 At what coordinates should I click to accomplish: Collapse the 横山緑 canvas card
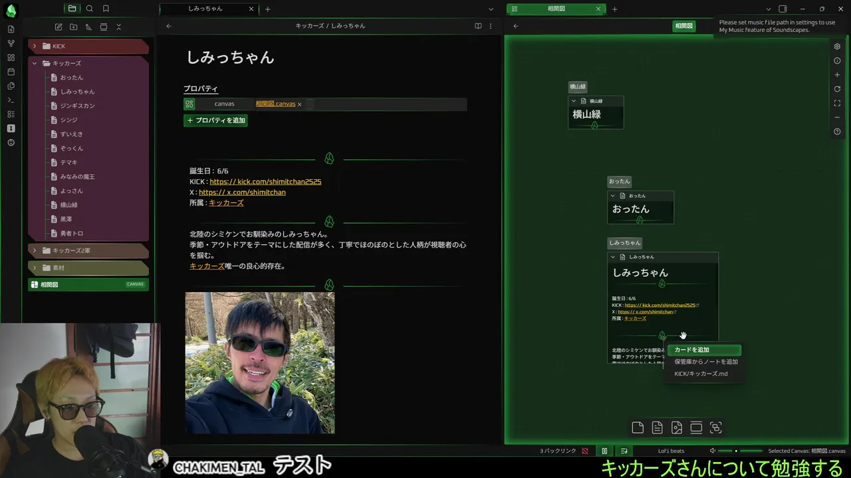coord(574,102)
